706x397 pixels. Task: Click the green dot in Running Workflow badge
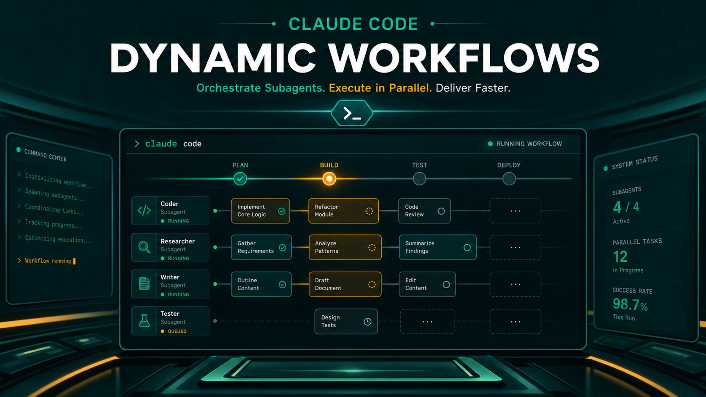tap(490, 144)
